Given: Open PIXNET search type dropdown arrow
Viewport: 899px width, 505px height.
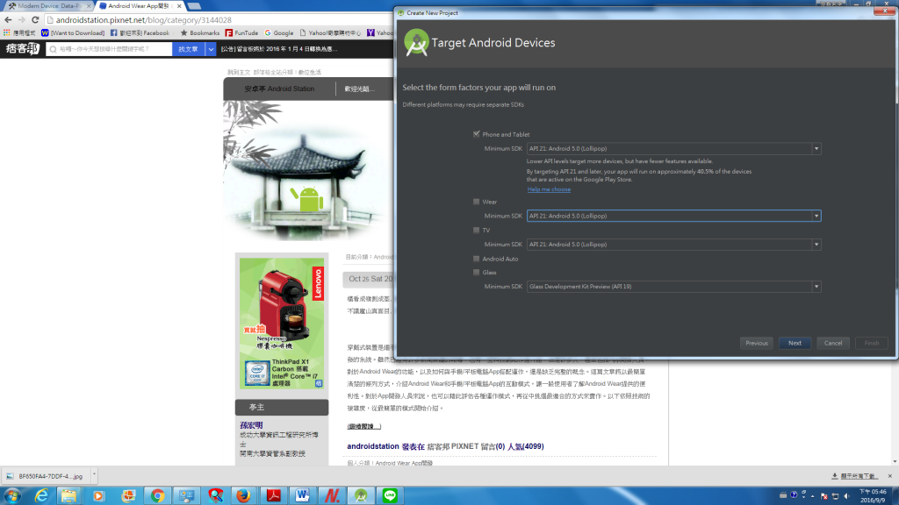Looking at the screenshot, I should click(211, 49).
